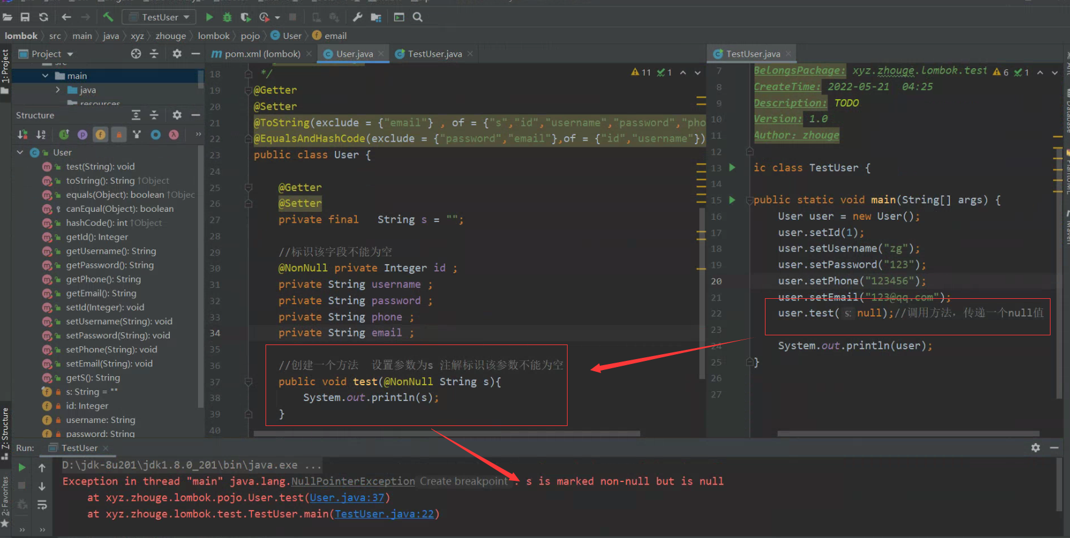Fold the test method at line 37

[248, 382]
